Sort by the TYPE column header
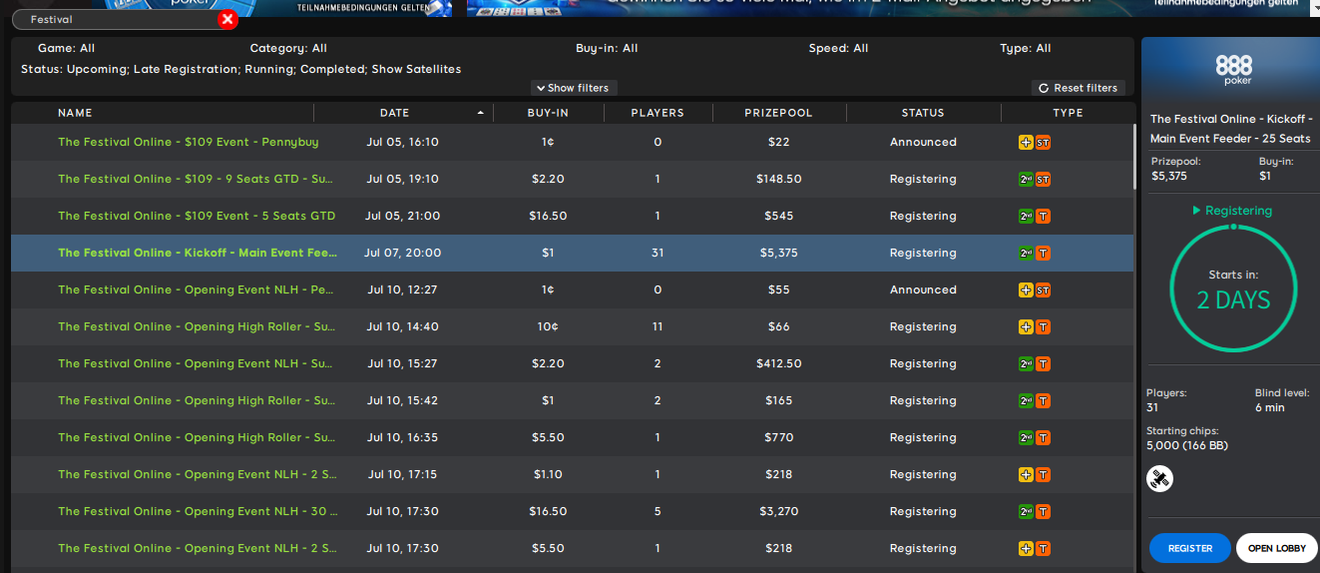The height and width of the screenshot is (573, 1320). (x=1068, y=113)
